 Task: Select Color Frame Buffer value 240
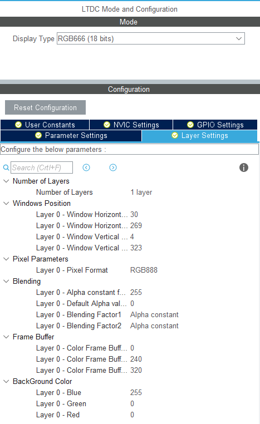136,359
